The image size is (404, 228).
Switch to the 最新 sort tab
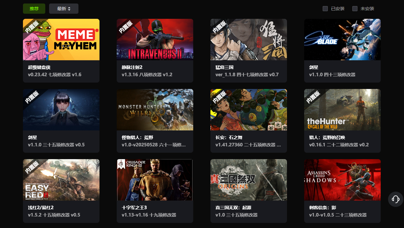(64, 9)
